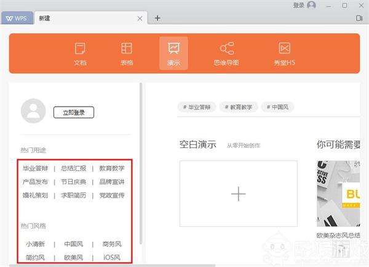Choose the 求职简历 usage category

[74, 195]
